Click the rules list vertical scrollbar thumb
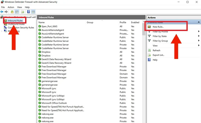Image resolution: width=201 pixels, height=123 pixels. (x=143, y=29)
